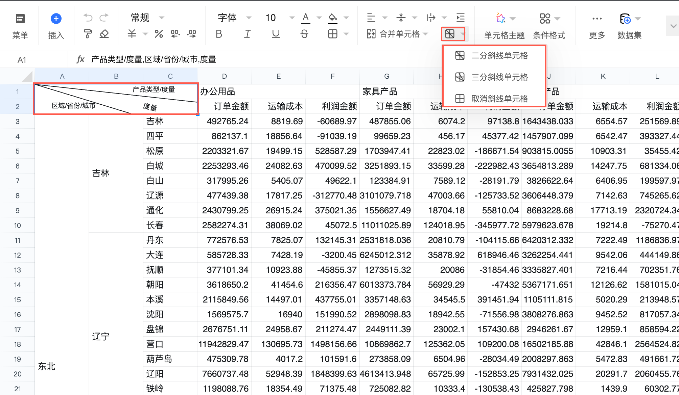Toggle strikethrough formatting
Screen dimensions: 679x395
coord(304,34)
